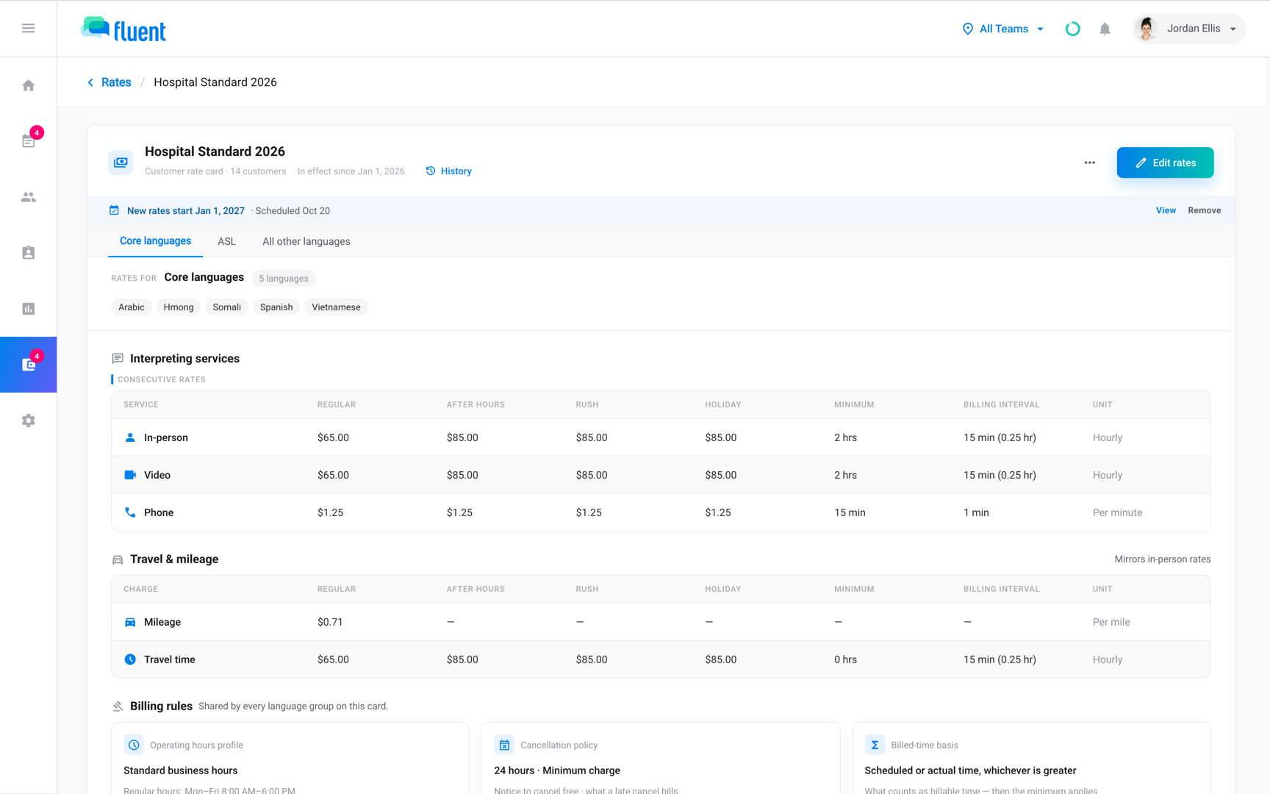
Task: Click the Edit rates button
Action: tap(1165, 162)
